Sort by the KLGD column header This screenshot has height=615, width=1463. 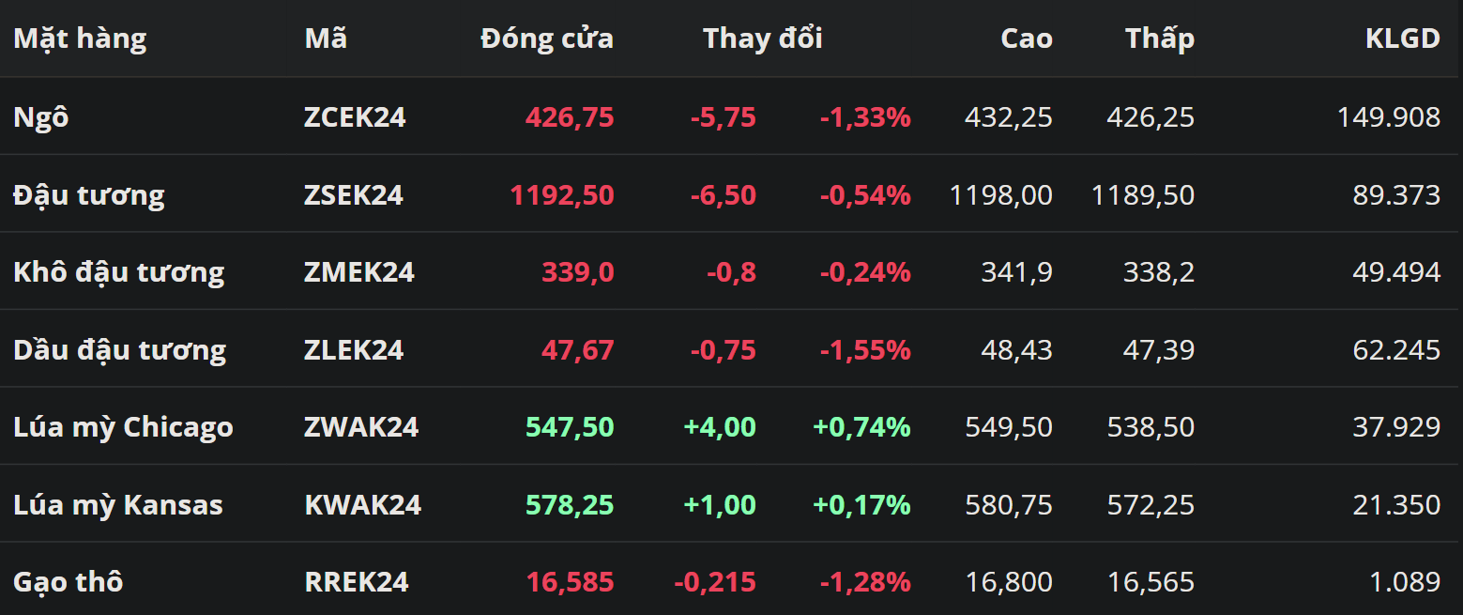point(1402,38)
